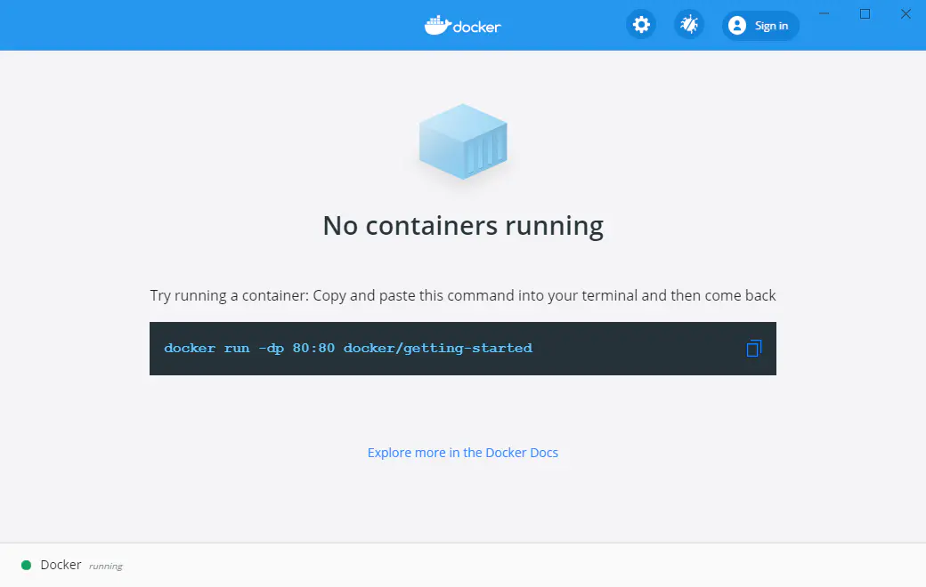The height and width of the screenshot is (587, 926).
Task: Minimize the Docker Desktop window
Action: 824,13
